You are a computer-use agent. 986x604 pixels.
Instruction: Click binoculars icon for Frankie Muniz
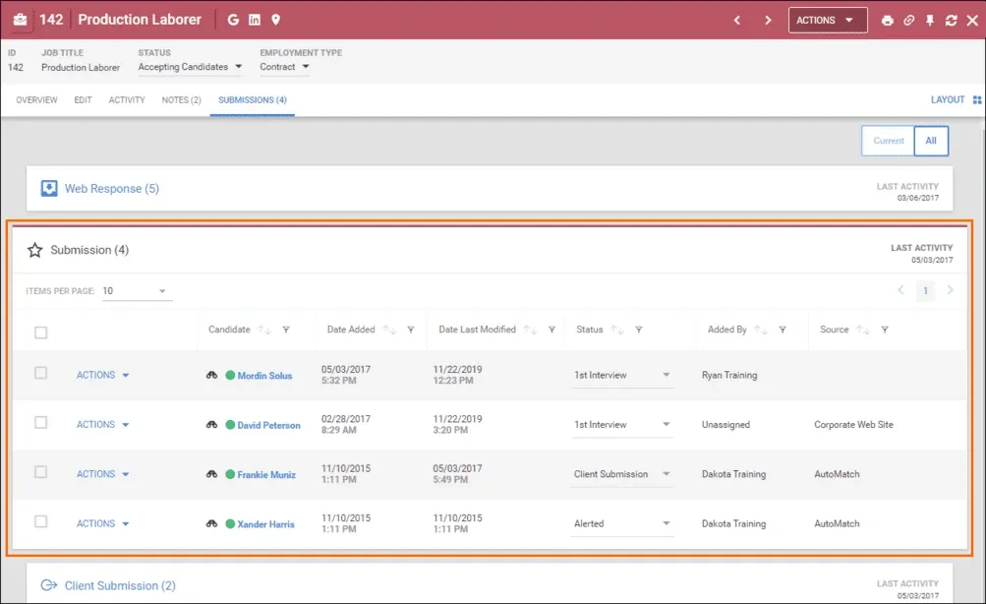[x=212, y=474]
